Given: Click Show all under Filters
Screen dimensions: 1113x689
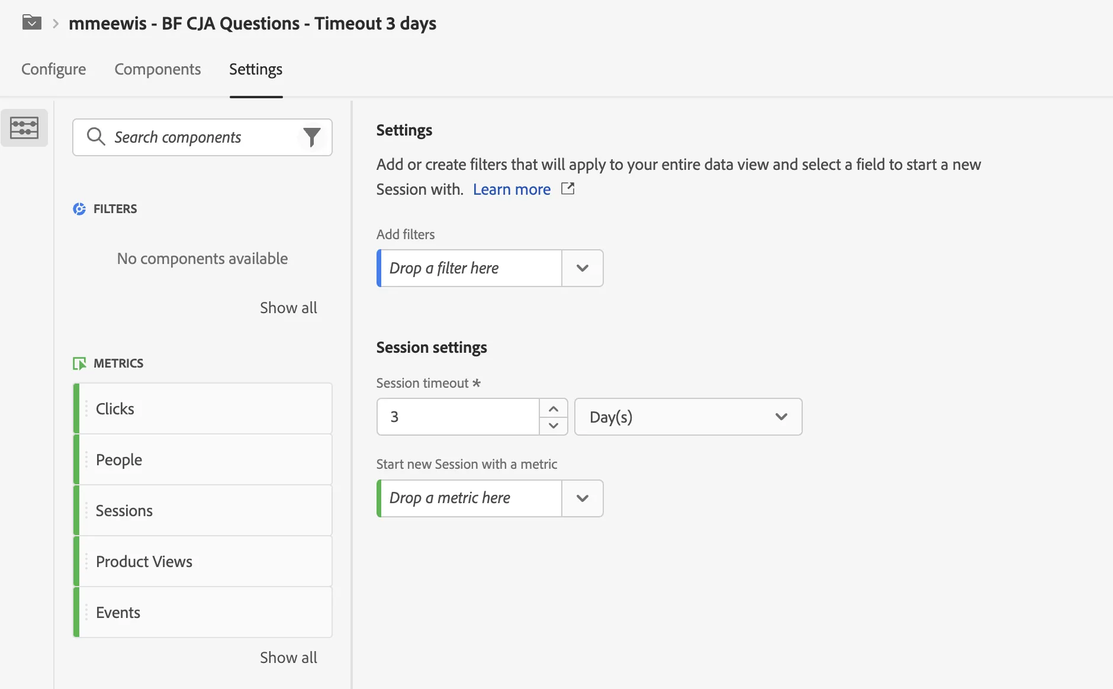Looking at the screenshot, I should click(x=288, y=308).
